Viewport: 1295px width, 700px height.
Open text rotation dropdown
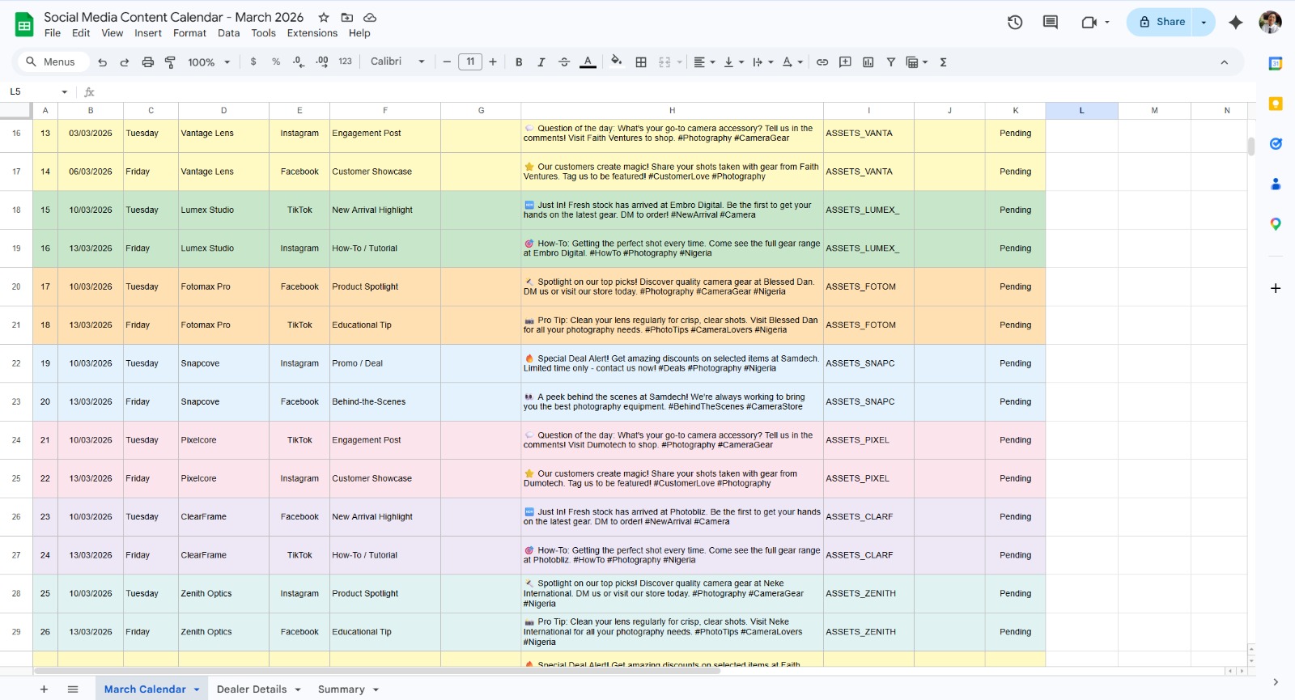792,62
